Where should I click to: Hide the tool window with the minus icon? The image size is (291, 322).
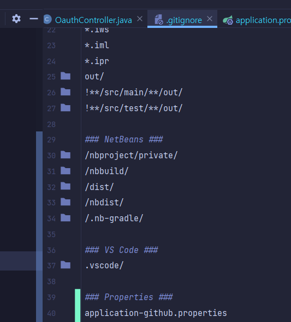34,19
